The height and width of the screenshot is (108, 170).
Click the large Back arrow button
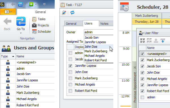[7, 21]
